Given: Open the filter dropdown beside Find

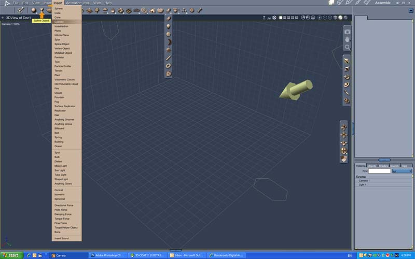Looking at the screenshot, I should coord(402,171).
